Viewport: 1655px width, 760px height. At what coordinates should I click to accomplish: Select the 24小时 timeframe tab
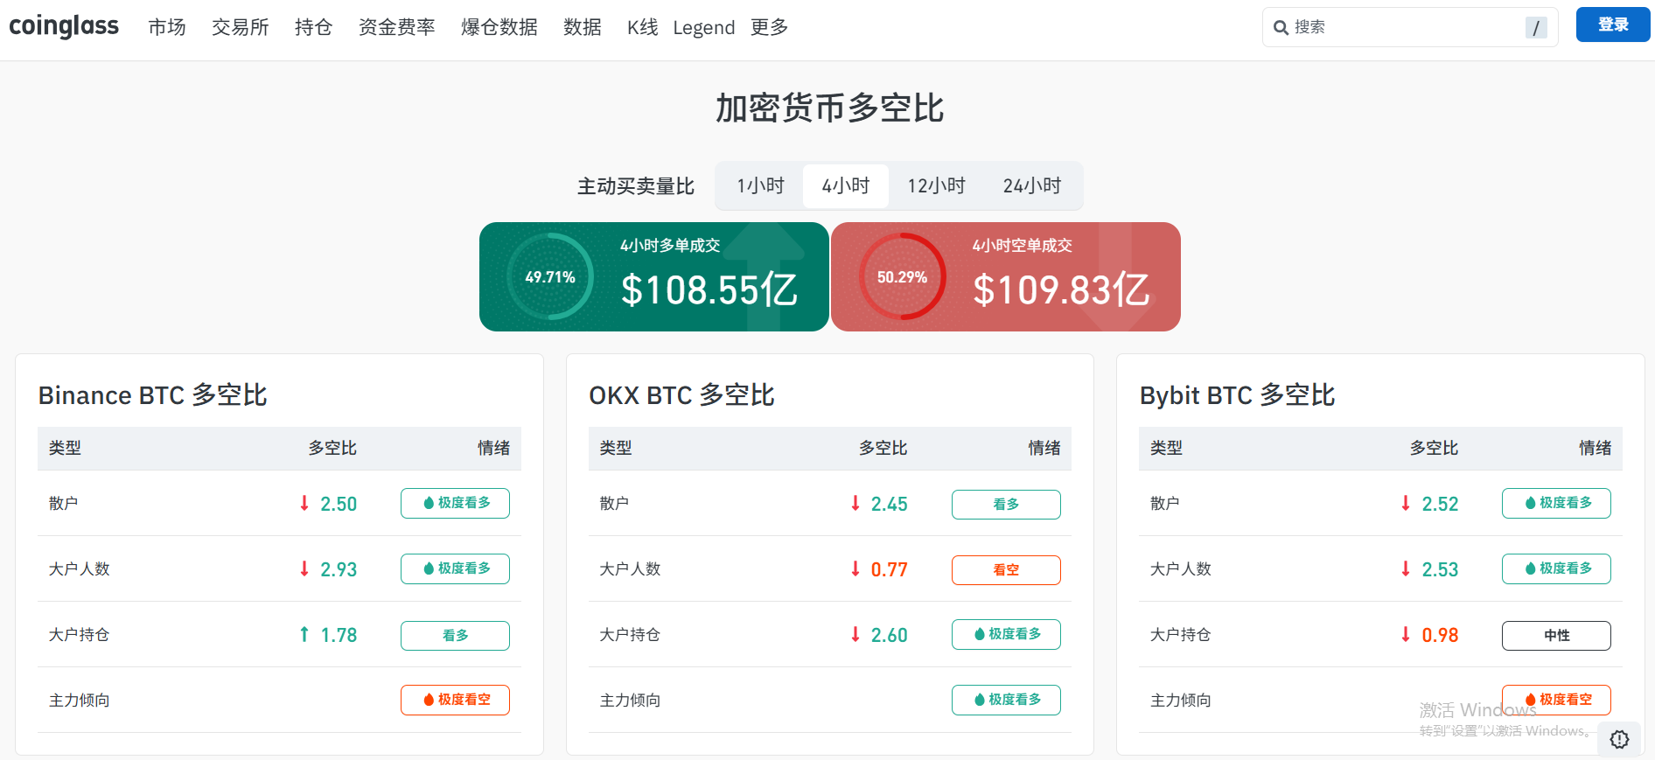pyautogui.click(x=1032, y=185)
